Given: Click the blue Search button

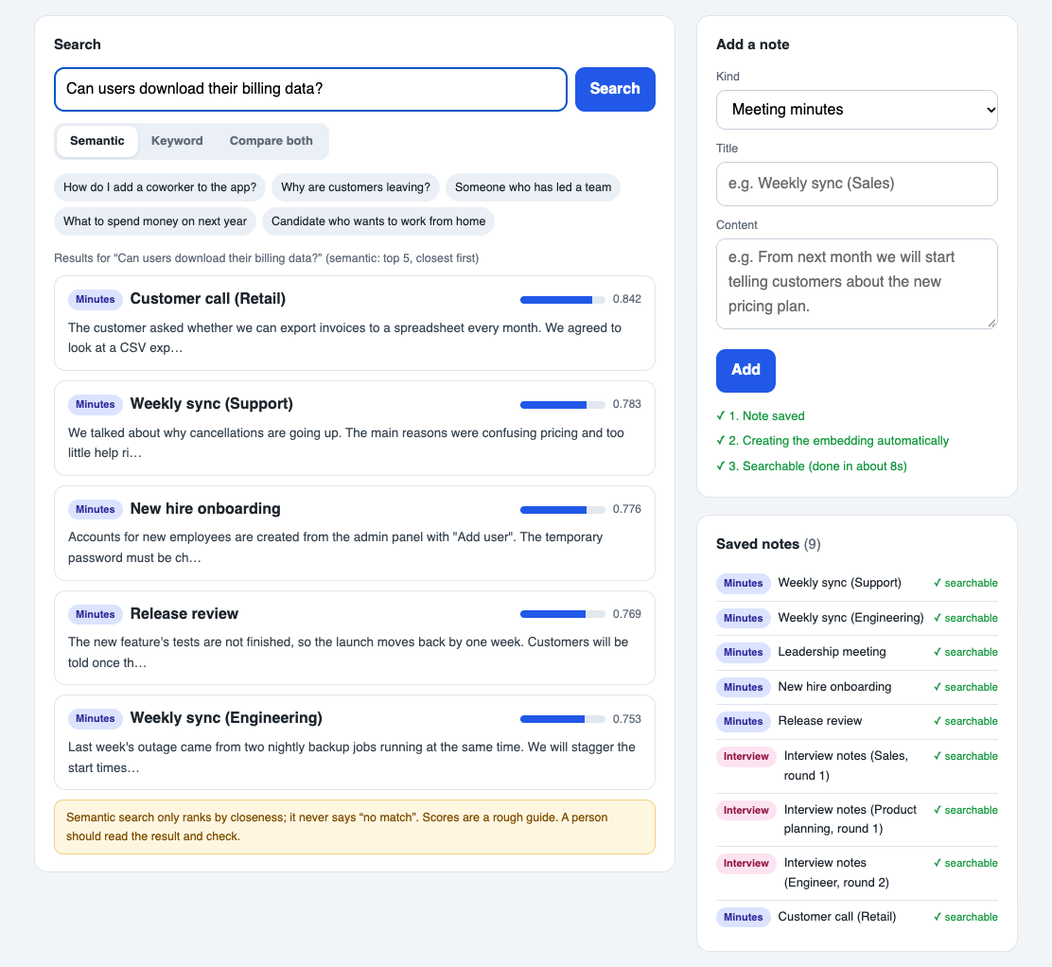Looking at the screenshot, I should click(615, 89).
